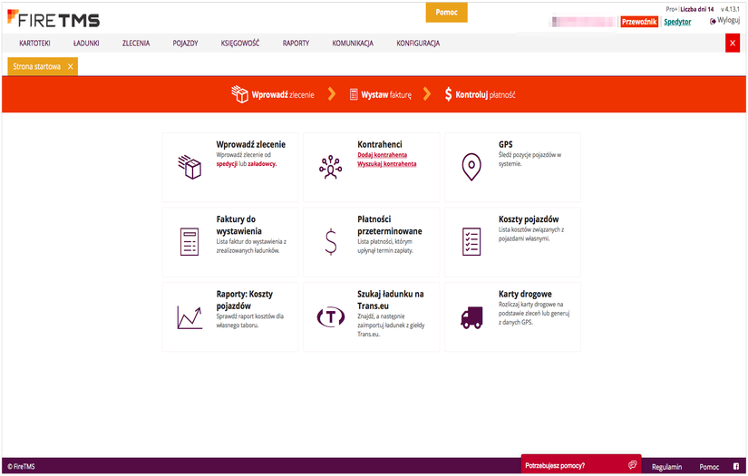Click the network people icon on Kontrahenci card
Viewport: 748px width, 476px height.
point(331,167)
